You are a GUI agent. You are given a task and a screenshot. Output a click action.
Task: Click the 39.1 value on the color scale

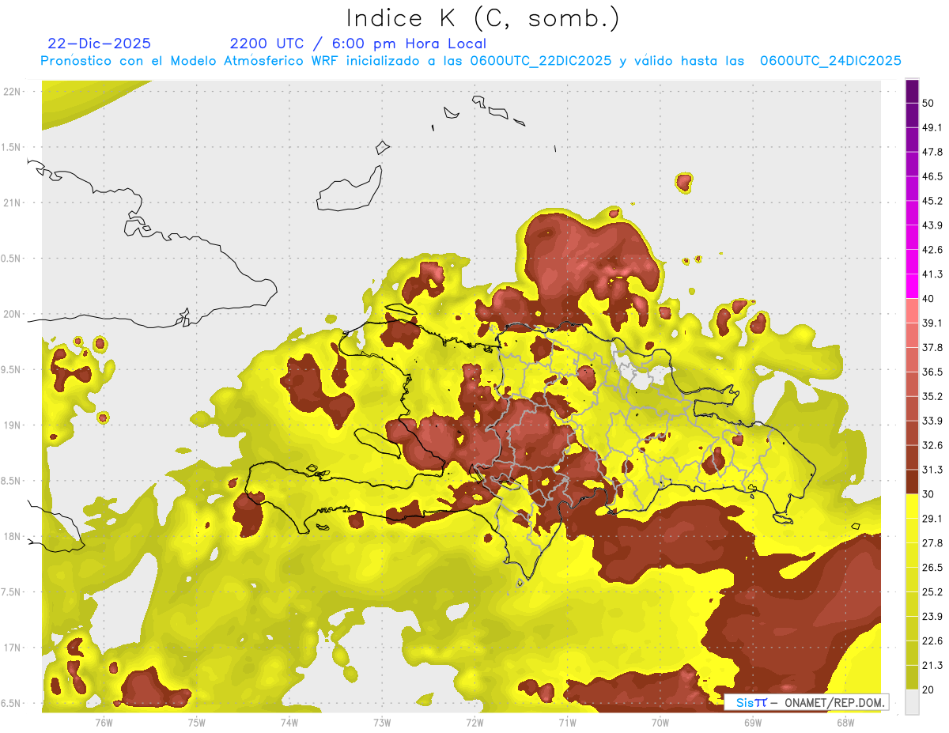tap(932, 323)
